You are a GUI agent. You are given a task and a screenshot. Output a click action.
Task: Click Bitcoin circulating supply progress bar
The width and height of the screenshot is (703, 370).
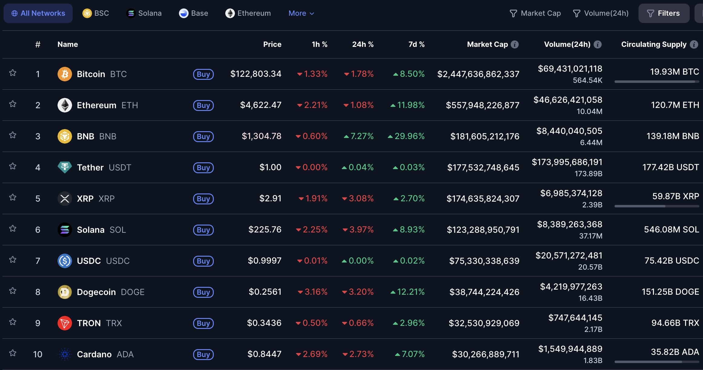click(x=657, y=82)
